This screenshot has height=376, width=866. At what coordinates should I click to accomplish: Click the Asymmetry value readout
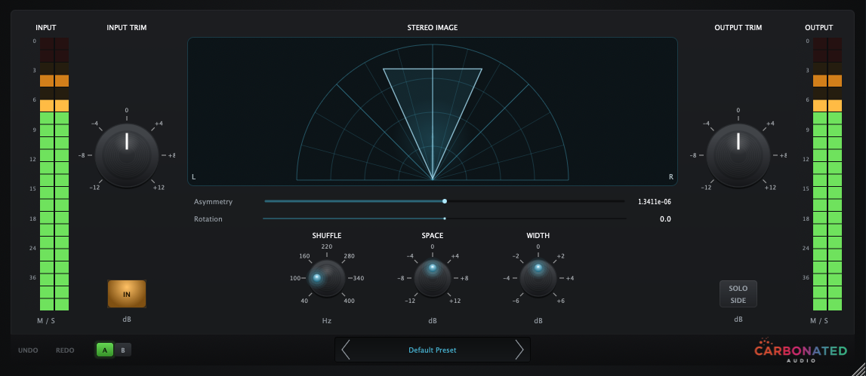pos(654,202)
